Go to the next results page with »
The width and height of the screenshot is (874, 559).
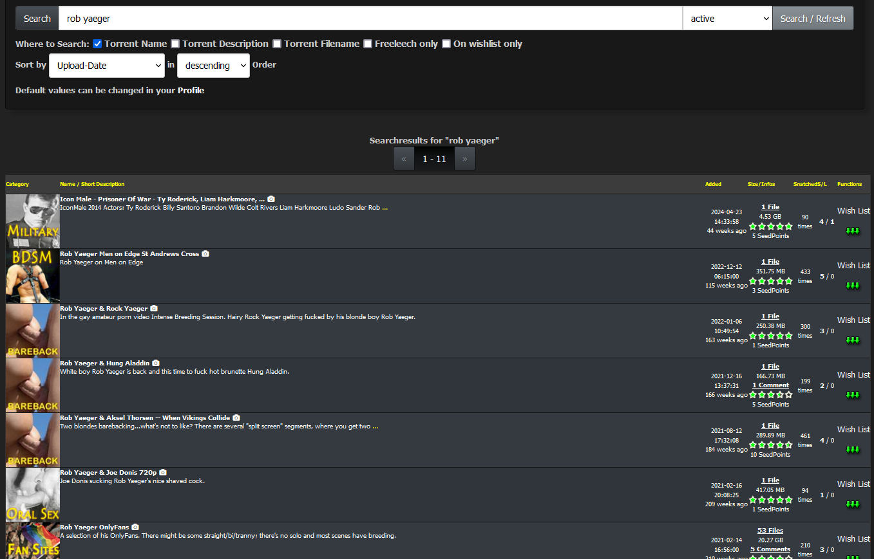coord(464,159)
